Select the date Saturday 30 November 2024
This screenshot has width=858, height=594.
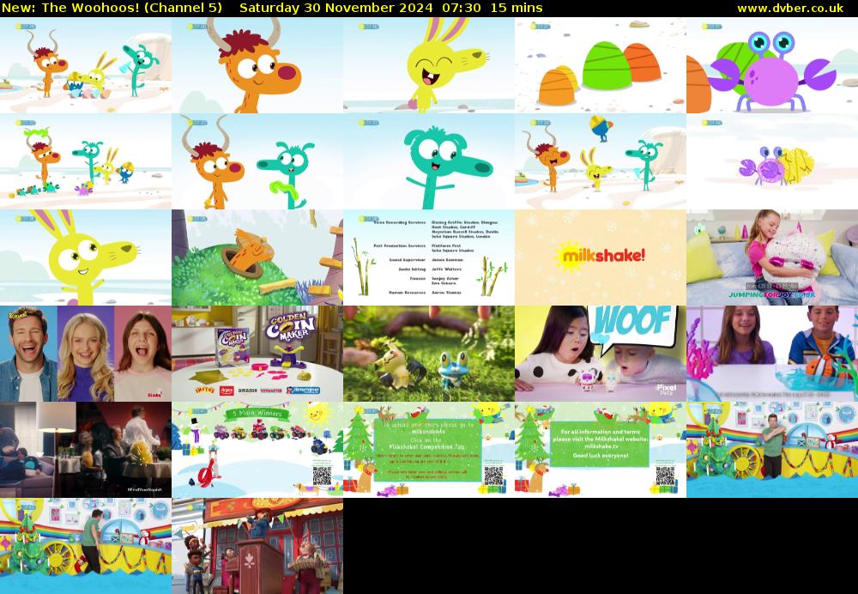[336, 9]
